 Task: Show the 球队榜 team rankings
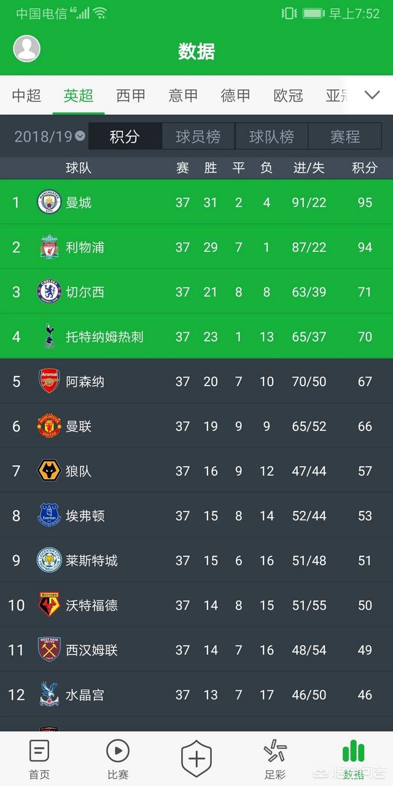coord(271,136)
